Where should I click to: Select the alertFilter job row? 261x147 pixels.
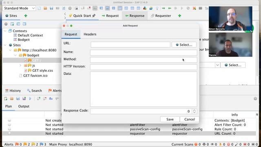(x=129, y=125)
